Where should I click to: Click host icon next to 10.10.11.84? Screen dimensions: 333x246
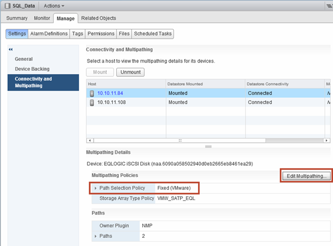(x=92, y=93)
